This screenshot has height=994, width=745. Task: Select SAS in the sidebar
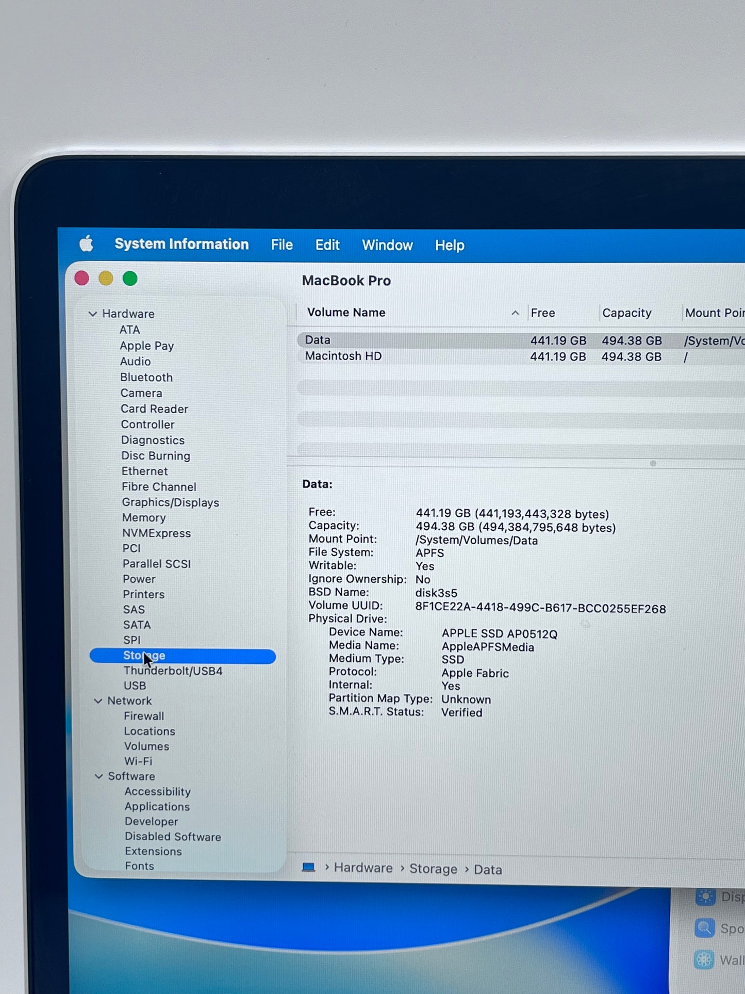point(134,610)
